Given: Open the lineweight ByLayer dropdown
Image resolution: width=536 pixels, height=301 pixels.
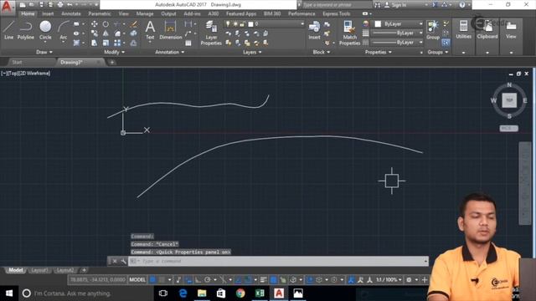Looking at the screenshot, I should tap(397, 33).
